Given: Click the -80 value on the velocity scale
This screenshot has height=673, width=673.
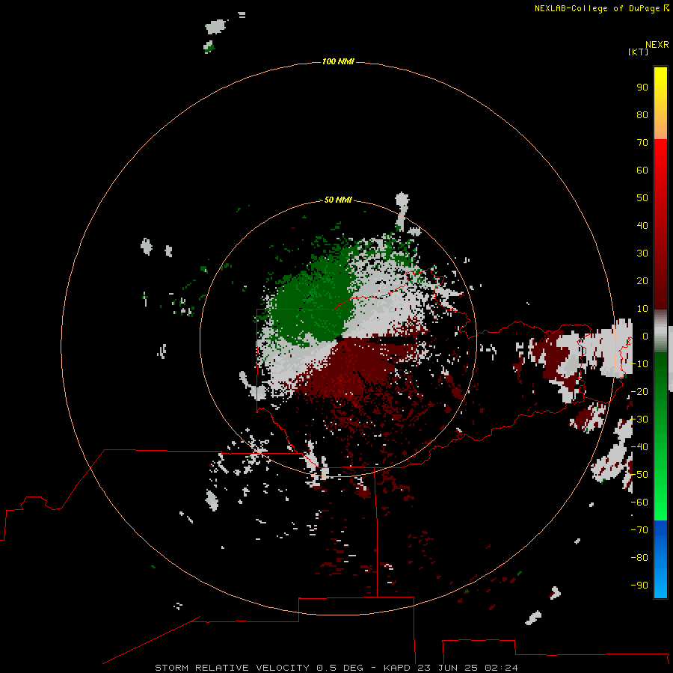Looking at the screenshot, I should (x=639, y=558).
